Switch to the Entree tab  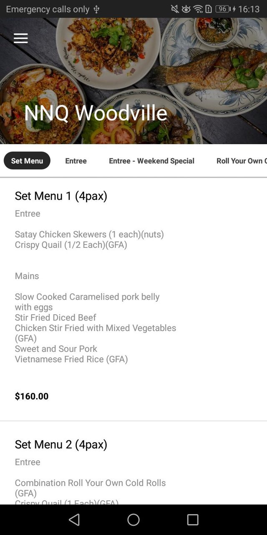[x=76, y=161]
